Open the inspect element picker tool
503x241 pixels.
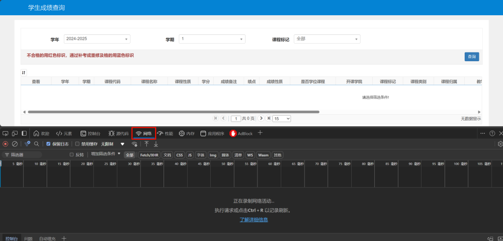(5, 133)
